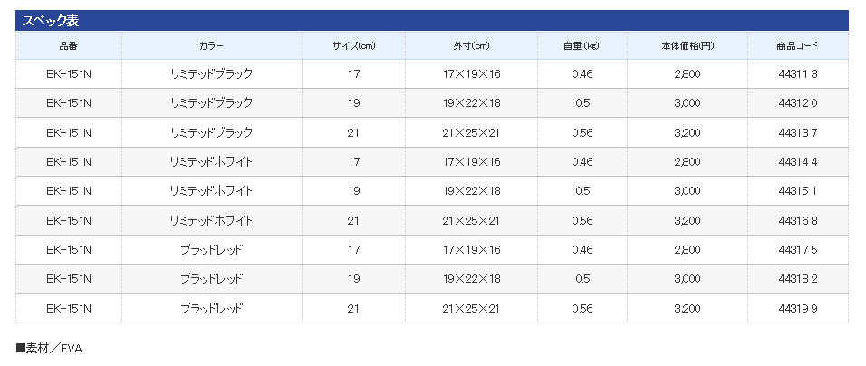Click the last ブラッドレッド color cell
Image resolution: width=866 pixels, height=366 pixels.
211,308
